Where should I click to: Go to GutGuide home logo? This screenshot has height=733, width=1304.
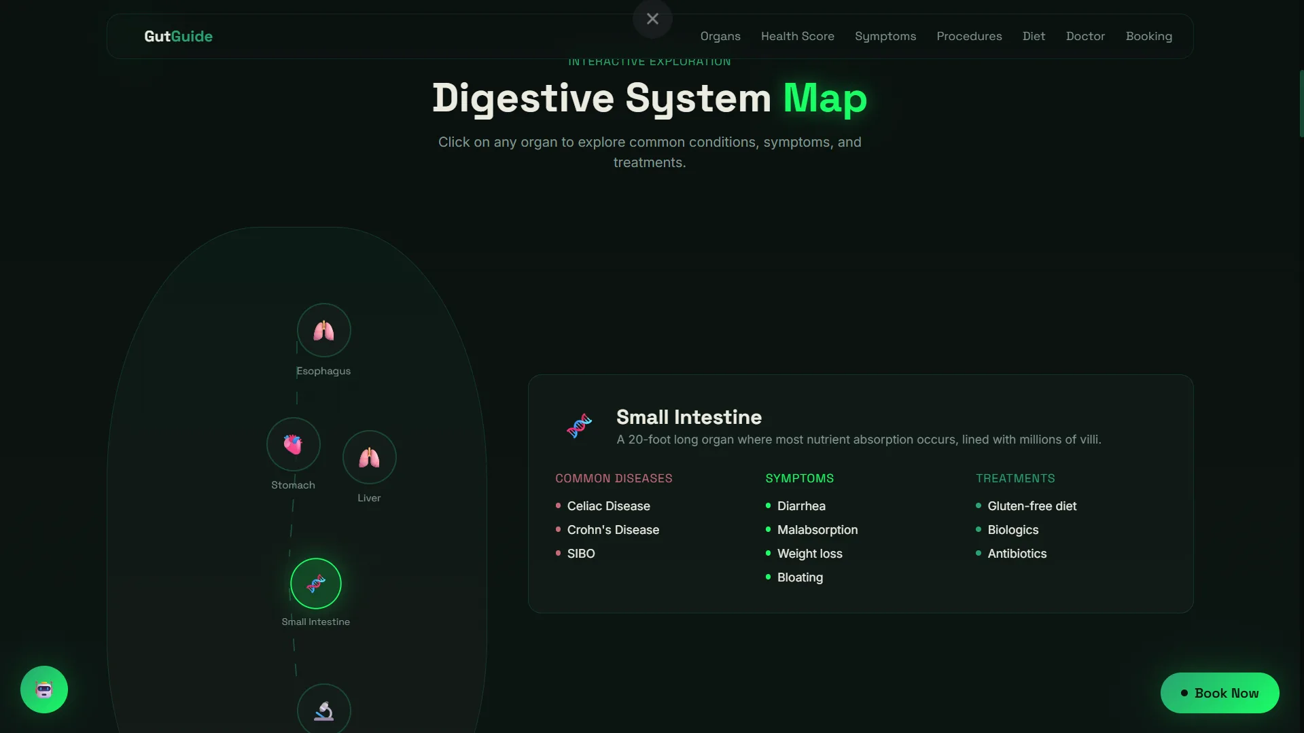(178, 37)
